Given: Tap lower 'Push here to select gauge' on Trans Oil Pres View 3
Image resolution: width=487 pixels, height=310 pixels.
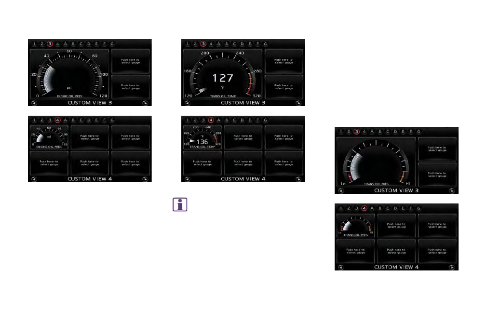Looking at the screenshot, I should pos(437,175).
